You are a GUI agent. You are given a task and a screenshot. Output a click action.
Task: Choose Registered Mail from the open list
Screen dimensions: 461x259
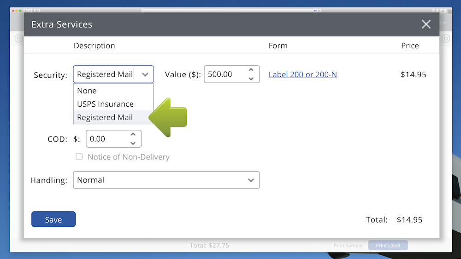click(113, 117)
